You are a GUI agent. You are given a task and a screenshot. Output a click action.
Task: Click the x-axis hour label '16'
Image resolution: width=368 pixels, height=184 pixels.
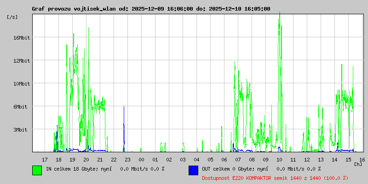(362, 160)
